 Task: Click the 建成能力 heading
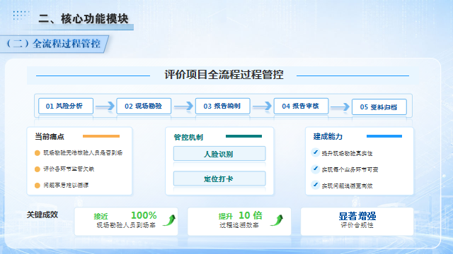[x=328, y=136]
